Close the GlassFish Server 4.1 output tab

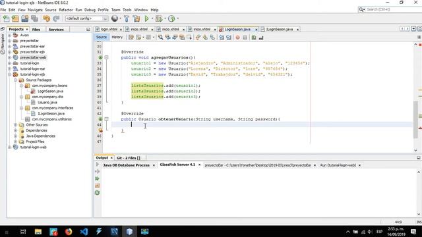[x=199, y=165]
